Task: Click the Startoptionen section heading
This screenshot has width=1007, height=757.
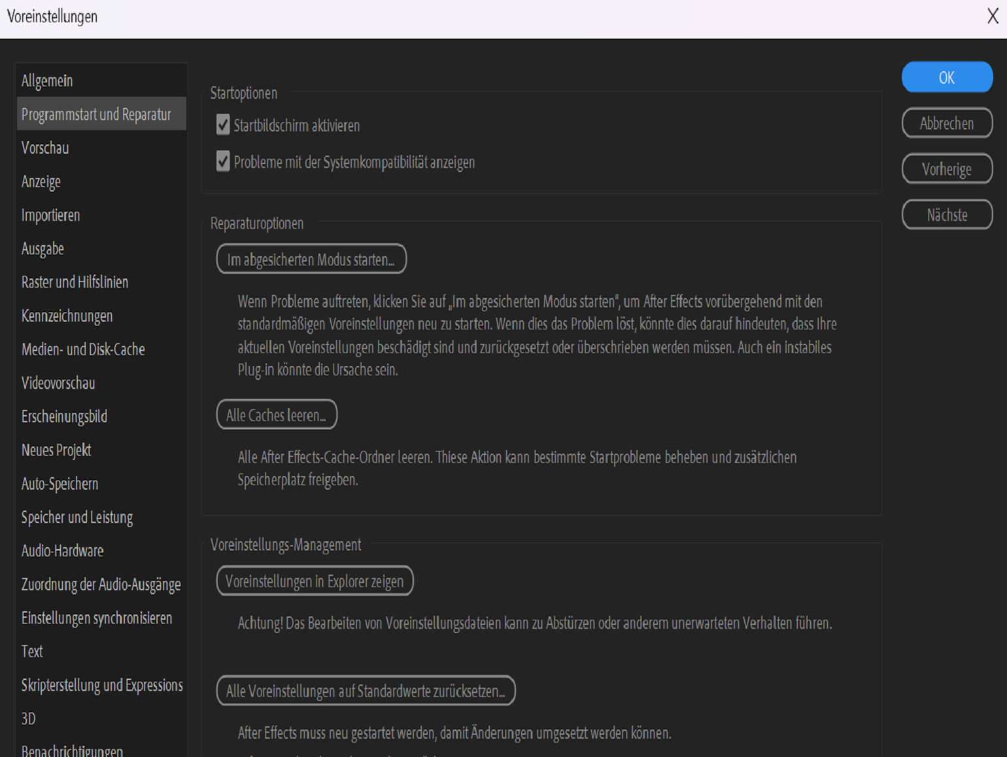Action: click(x=244, y=93)
